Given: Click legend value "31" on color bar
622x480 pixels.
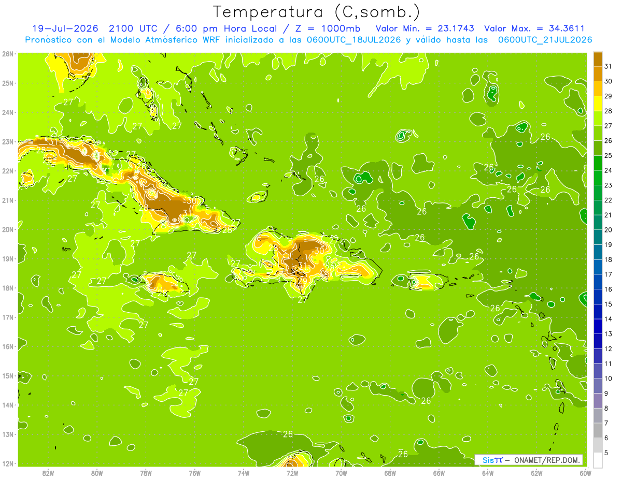Looking at the screenshot, I should pos(608,66).
